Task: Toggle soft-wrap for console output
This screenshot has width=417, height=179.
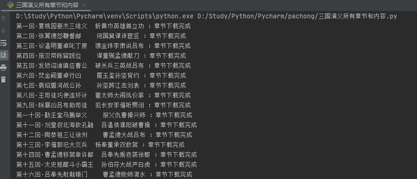Action: 3,43
